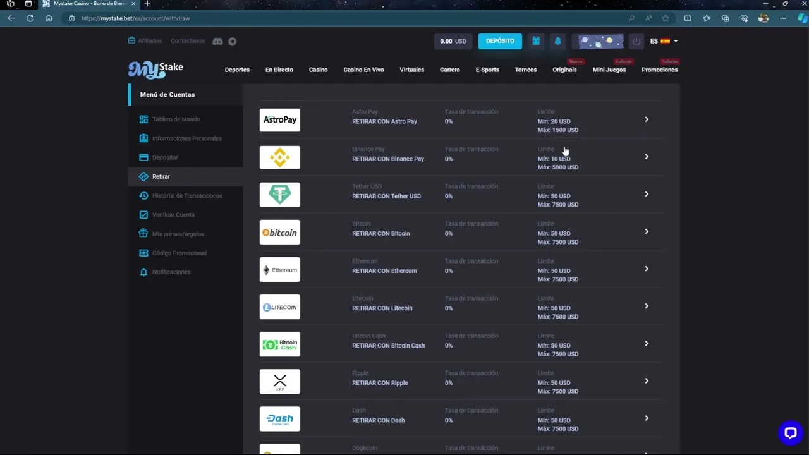Open the Promociones menu
This screenshot has width=809, height=455.
[x=659, y=70]
